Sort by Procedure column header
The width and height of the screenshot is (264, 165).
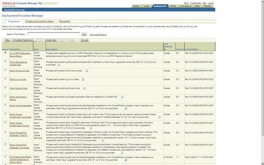(15, 50)
